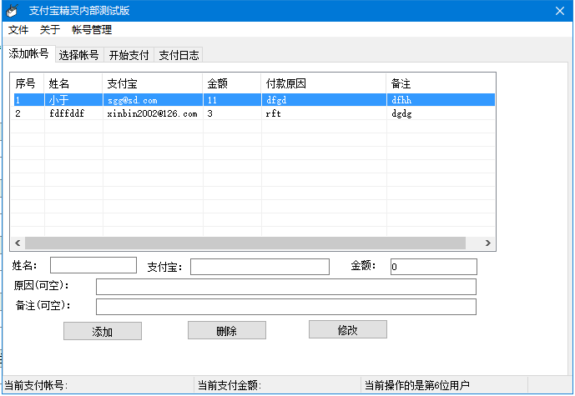Click the xinbin2002@126.com cell

pos(153,113)
